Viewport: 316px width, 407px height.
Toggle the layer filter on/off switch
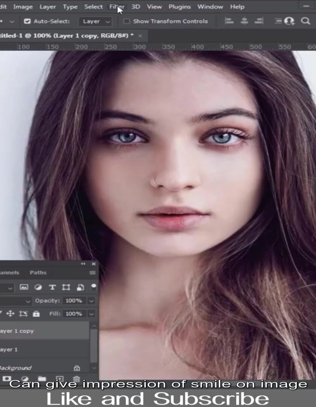(94, 286)
